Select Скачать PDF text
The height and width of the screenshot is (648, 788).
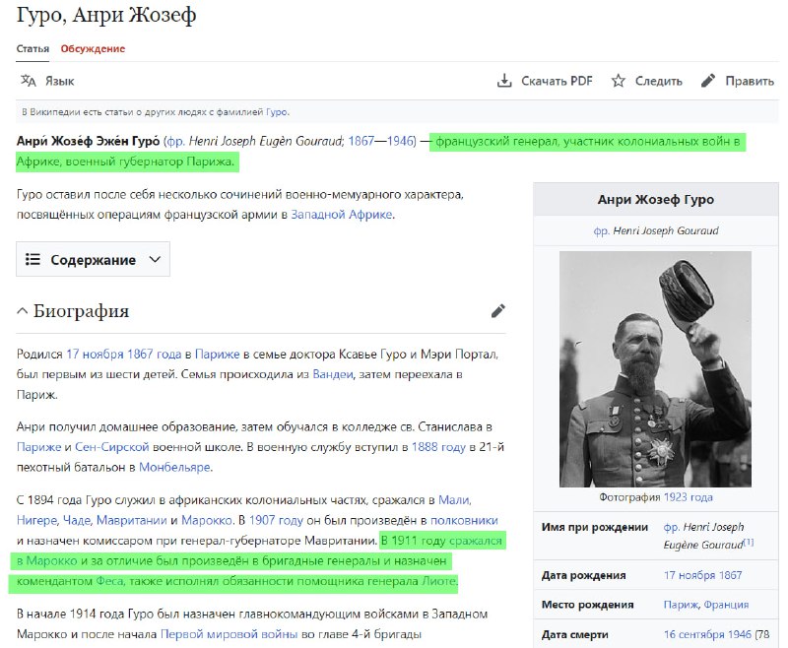pyautogui.click(x=557, y=81)
